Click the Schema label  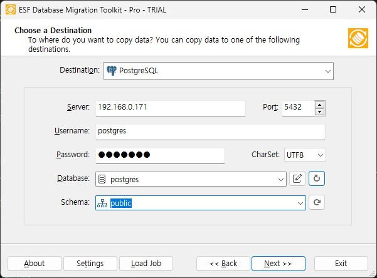(75, 202)
